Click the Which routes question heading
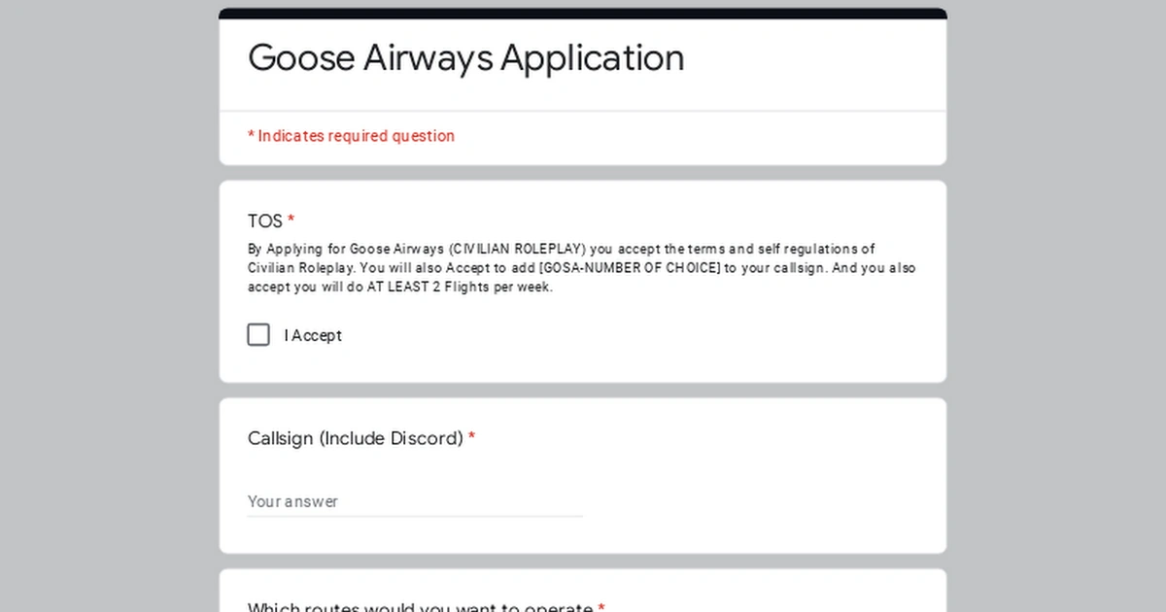This screenshot has height=612, width=1166. pos(420,606)
